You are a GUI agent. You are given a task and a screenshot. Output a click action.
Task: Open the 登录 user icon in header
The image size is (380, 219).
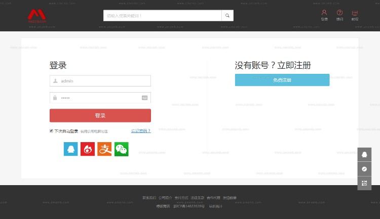pos(324,15)
